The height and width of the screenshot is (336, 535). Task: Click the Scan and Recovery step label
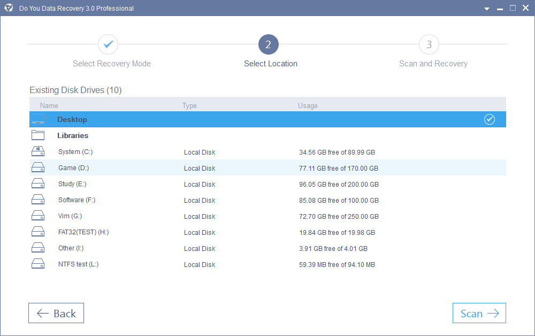pyautogui.click(x=433, y=64)
